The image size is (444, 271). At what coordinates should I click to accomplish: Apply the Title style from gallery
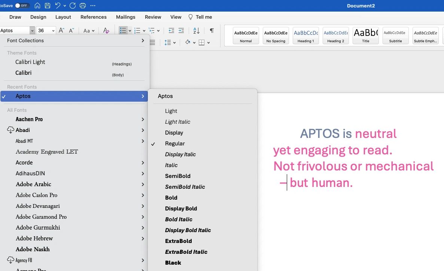pos(365,36)
